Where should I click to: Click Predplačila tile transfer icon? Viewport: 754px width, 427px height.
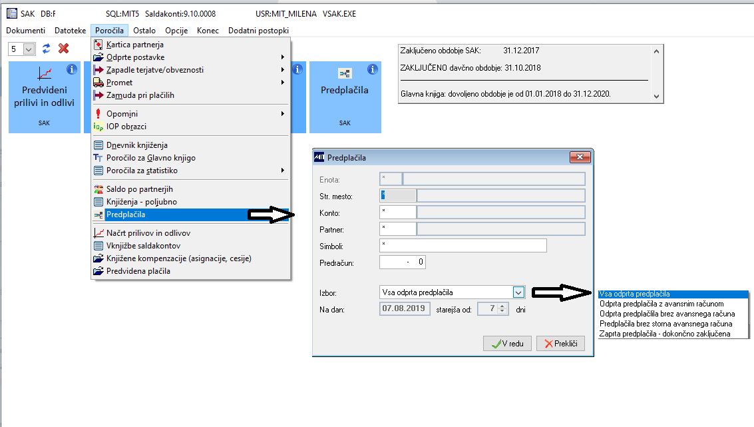[345, 74]
